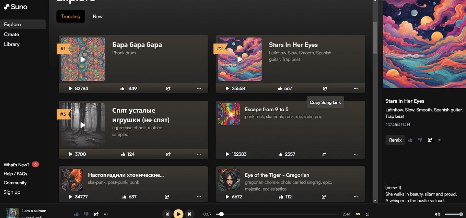The width and height of the screenshot is (466, 218).
Task: Open the ellipsis menu beside Remix
Action: (440, 140)
